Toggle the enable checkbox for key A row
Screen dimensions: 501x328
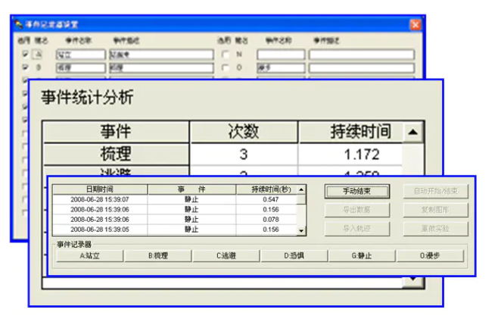coord(25,54)
